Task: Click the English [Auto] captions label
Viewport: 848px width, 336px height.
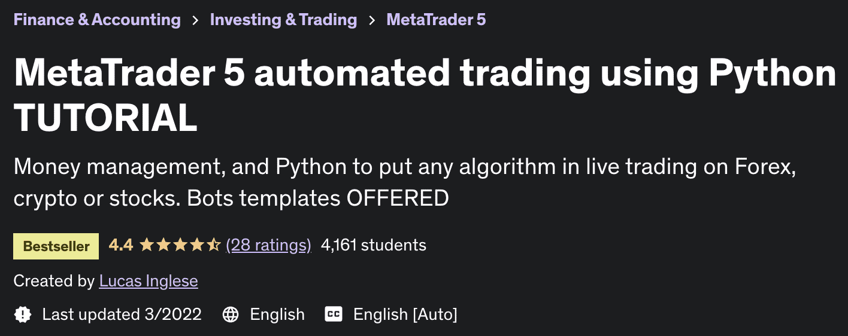Action: 405,314
